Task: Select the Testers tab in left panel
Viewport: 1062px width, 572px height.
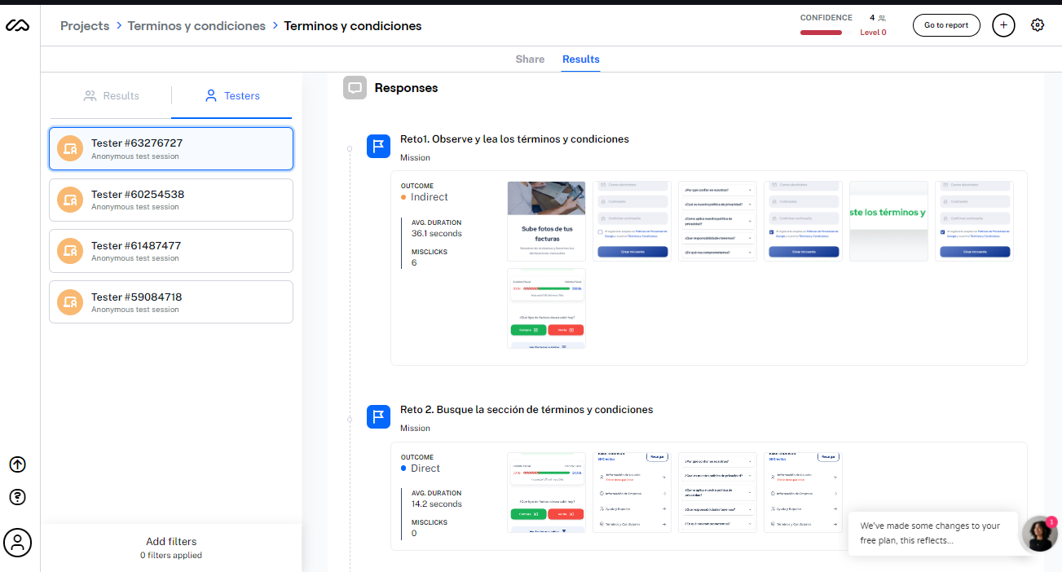Action: pyautogui.click(x=231, y=96)
